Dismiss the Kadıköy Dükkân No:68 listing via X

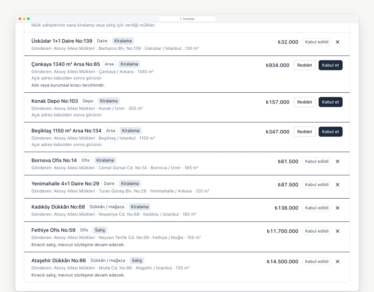point(337,208)
